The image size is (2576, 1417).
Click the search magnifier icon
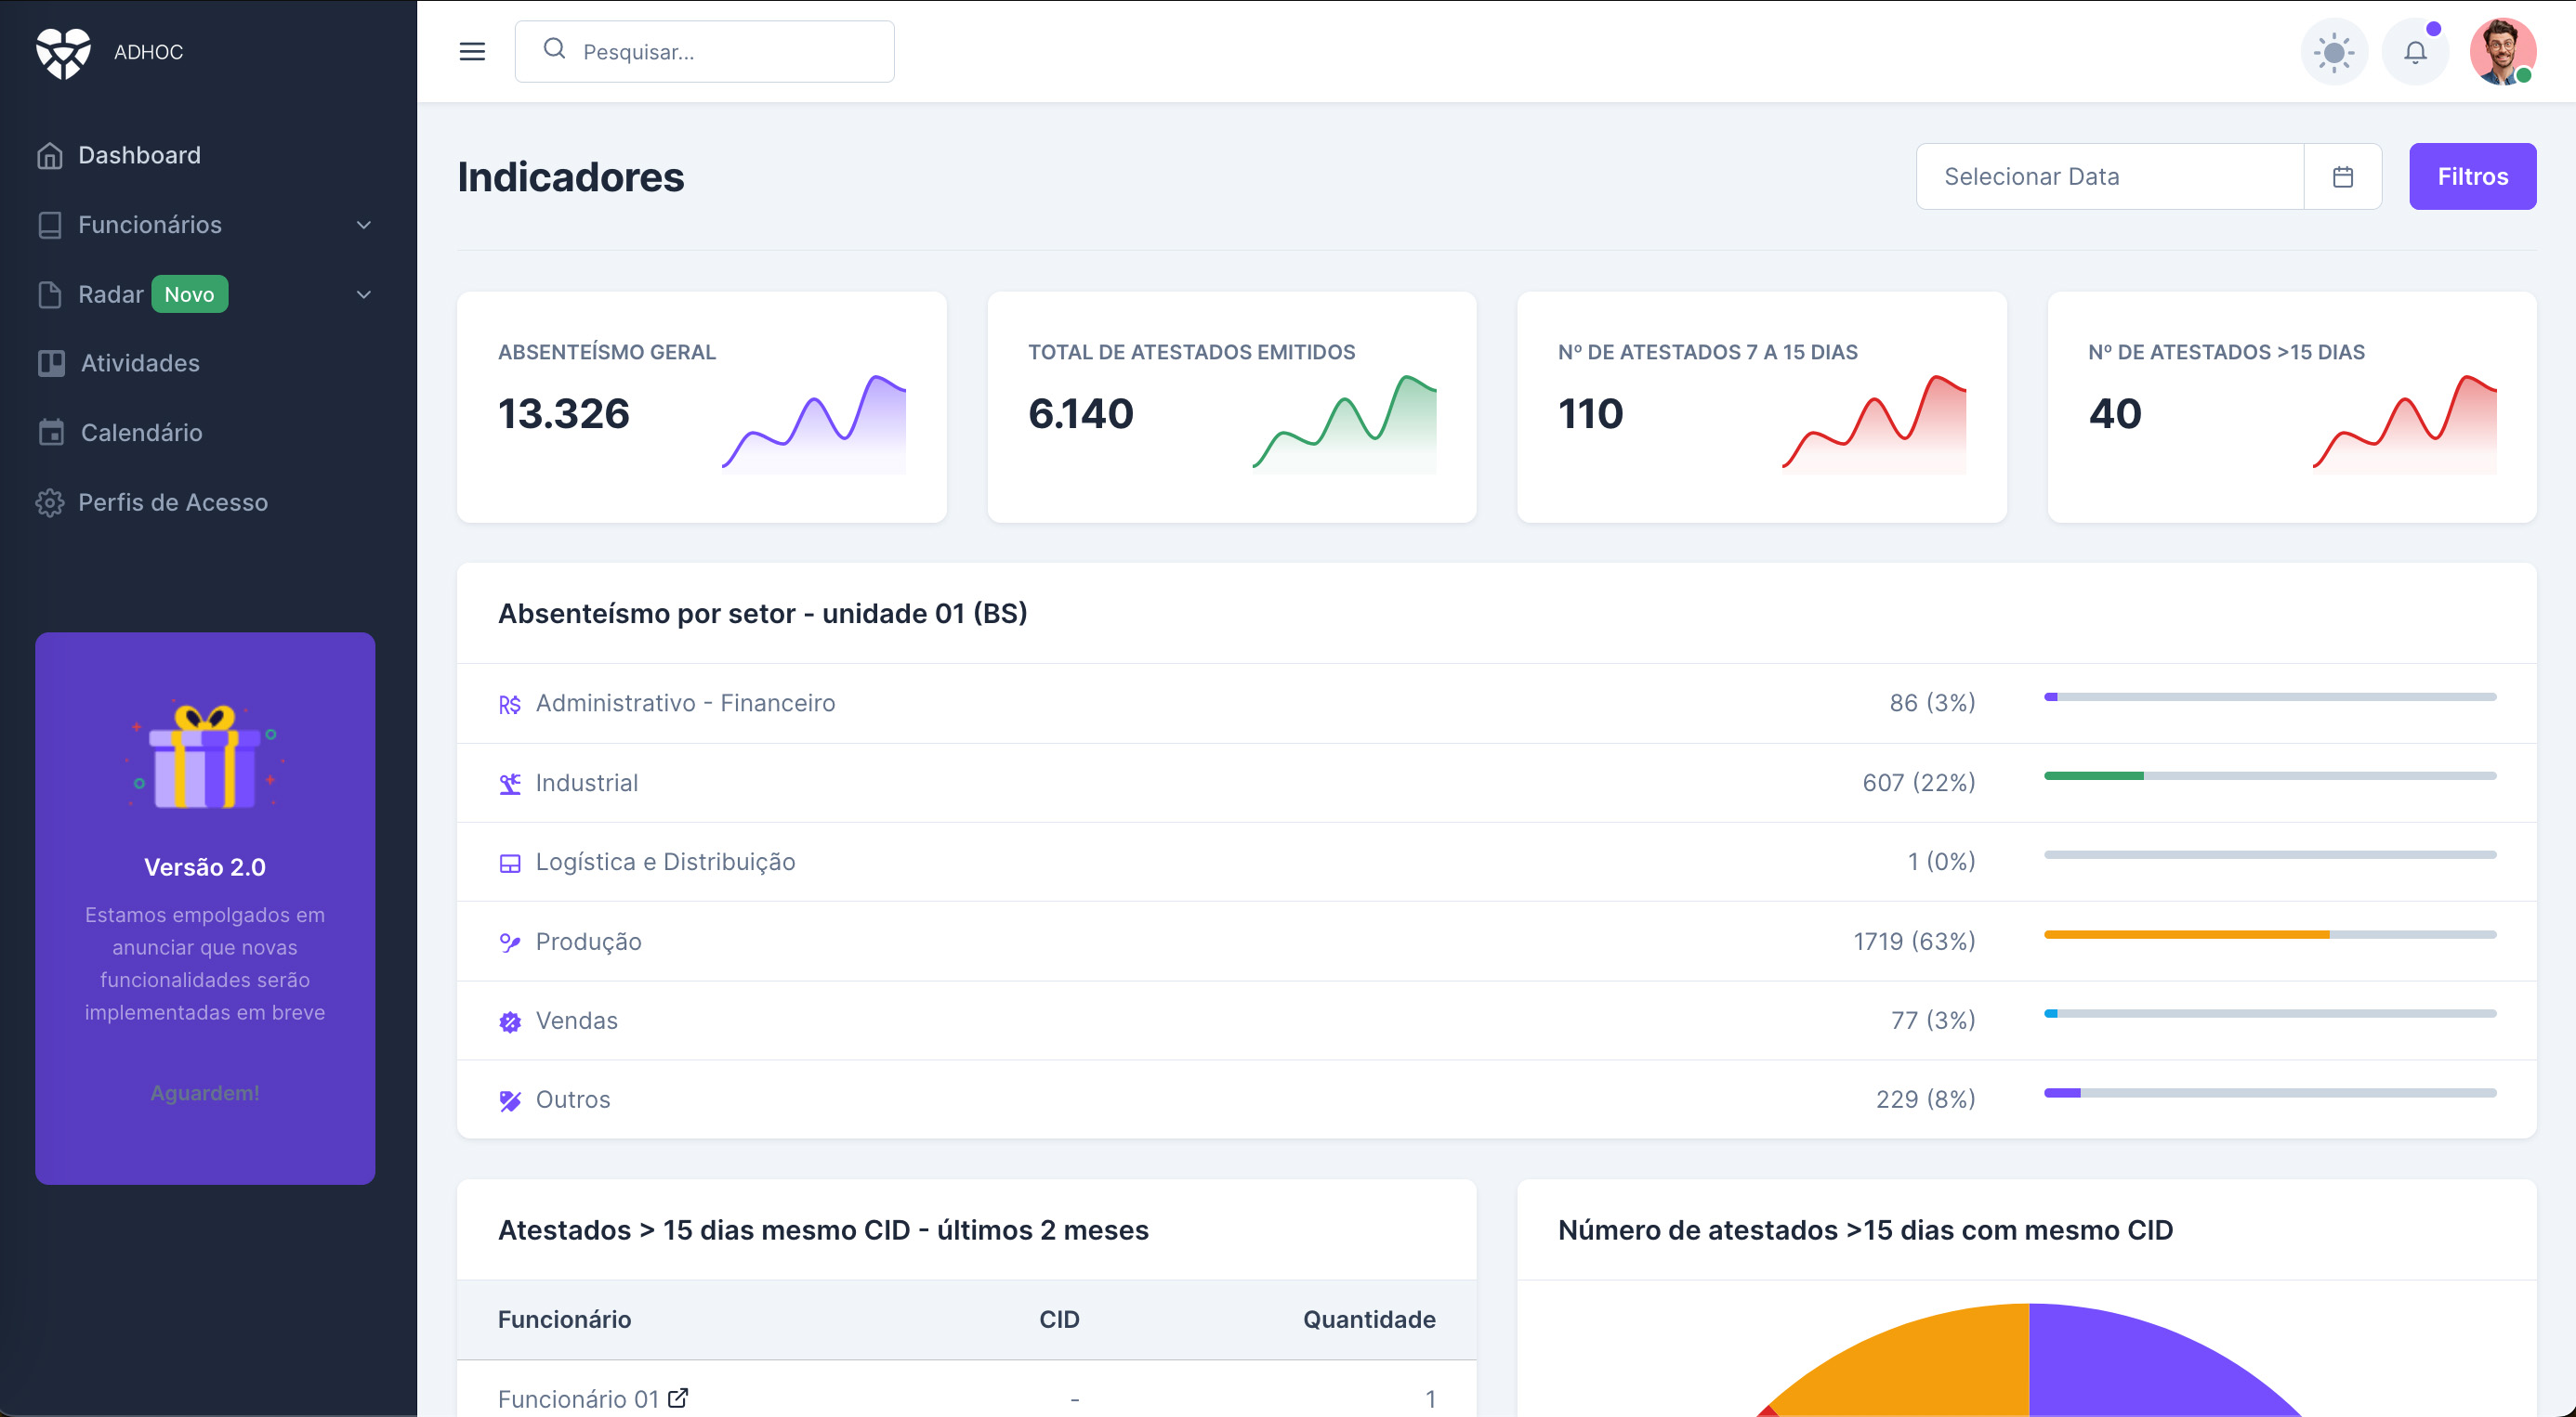coord(554,49)
